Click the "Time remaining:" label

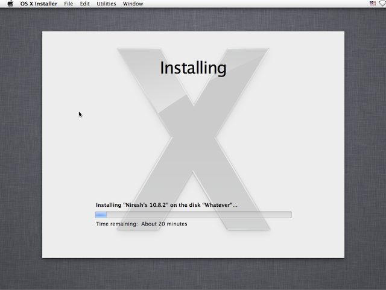click(116, 224)
